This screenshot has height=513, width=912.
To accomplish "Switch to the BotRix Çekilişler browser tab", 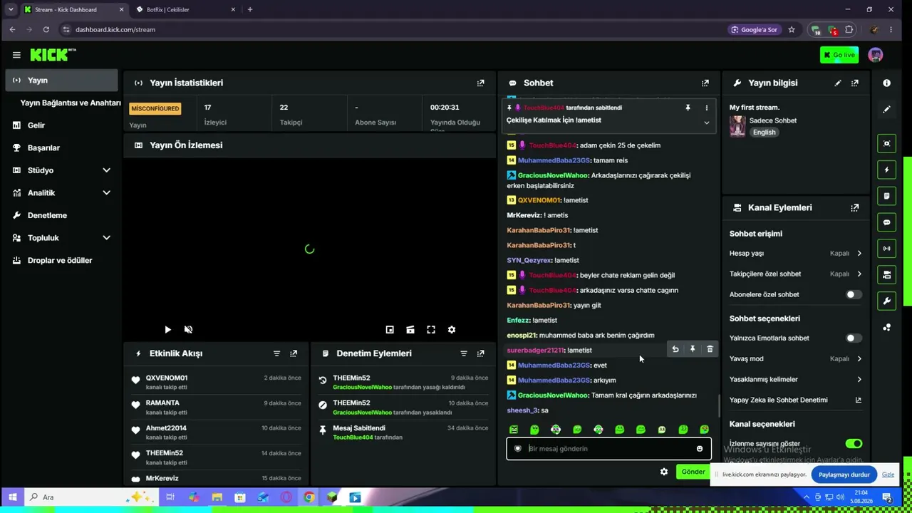I will pyautogui.click(x=184, y=9).
